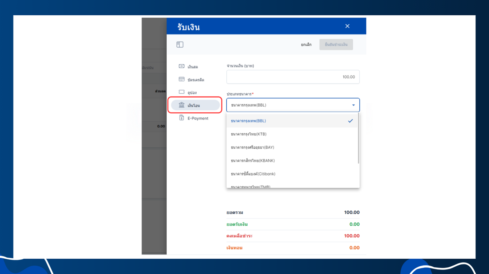Click the cash (เงินสด) banknote icon

[x=182, y=66]
